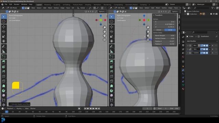This screenshot has width=219, height=123.
Task: Toggle Collection exclude checkbox in outliner
Action: (211, 14)
